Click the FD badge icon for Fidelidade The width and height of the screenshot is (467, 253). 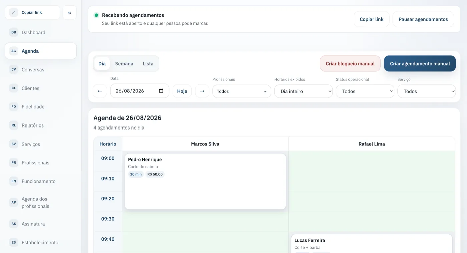coord(14,107)
